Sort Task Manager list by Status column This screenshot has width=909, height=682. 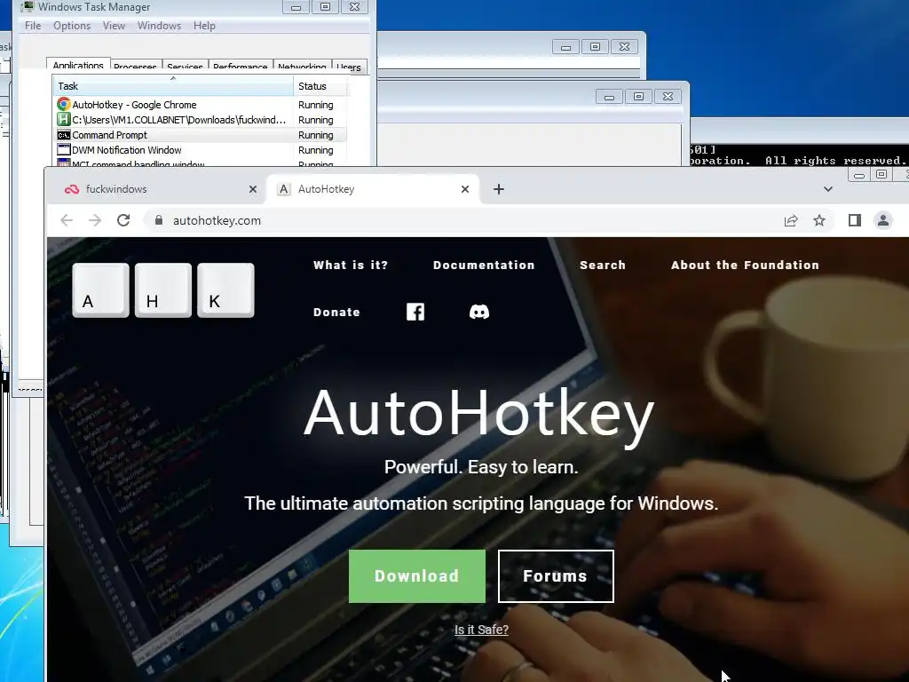pos(320,86)
